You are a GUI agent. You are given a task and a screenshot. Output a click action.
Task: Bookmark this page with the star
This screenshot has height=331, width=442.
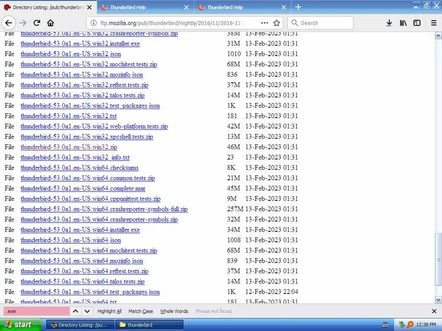pyautogui.click(x=277, y=23)
